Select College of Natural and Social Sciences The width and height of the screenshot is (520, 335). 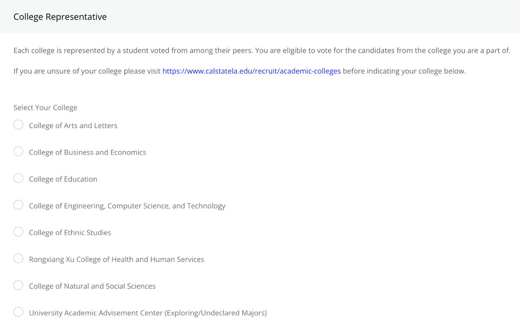pos(18,285)
